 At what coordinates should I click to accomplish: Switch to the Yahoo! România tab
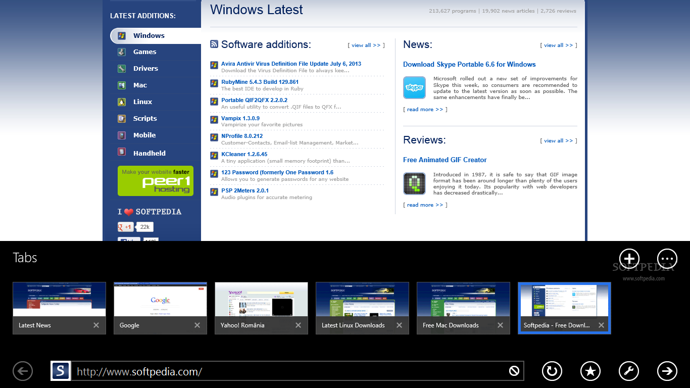[261, 308]
